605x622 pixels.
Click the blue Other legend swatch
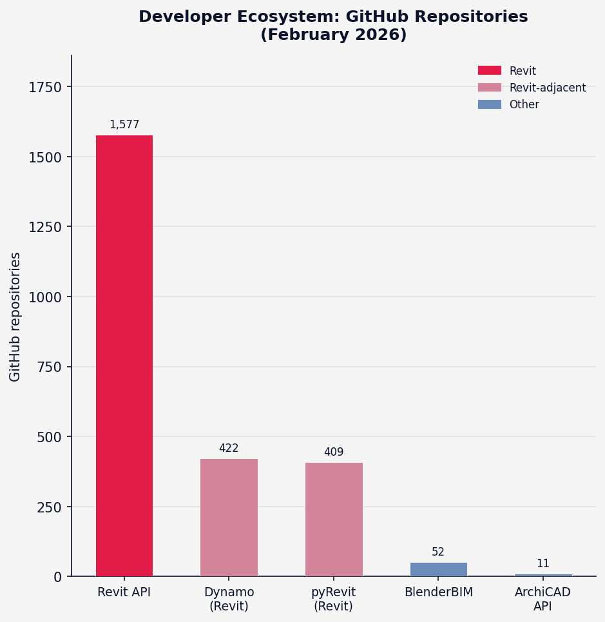pos(489,104)
